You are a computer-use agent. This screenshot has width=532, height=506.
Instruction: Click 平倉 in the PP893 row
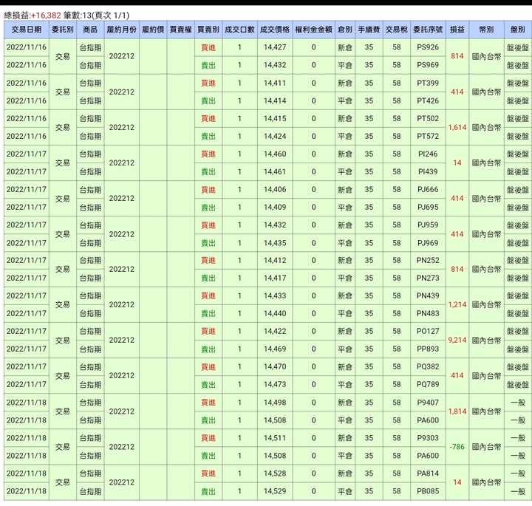(345, 349)
